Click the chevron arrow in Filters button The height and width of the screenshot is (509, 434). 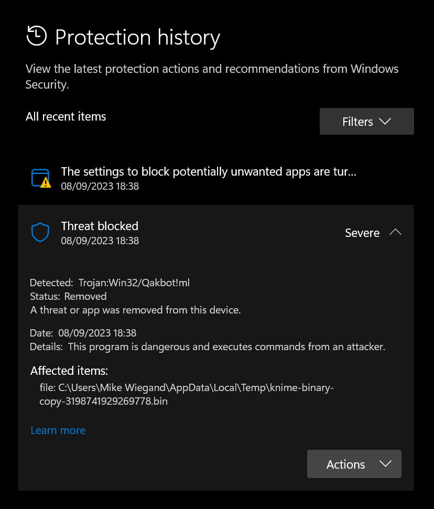pyautogui.click(x=385, y=122)
